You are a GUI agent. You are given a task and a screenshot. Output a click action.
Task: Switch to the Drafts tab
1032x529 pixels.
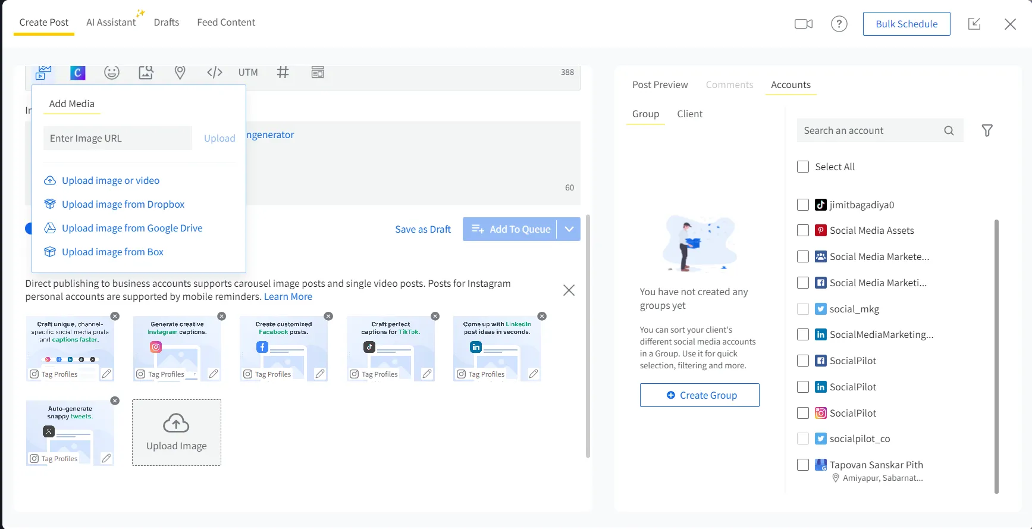(166, 23)
